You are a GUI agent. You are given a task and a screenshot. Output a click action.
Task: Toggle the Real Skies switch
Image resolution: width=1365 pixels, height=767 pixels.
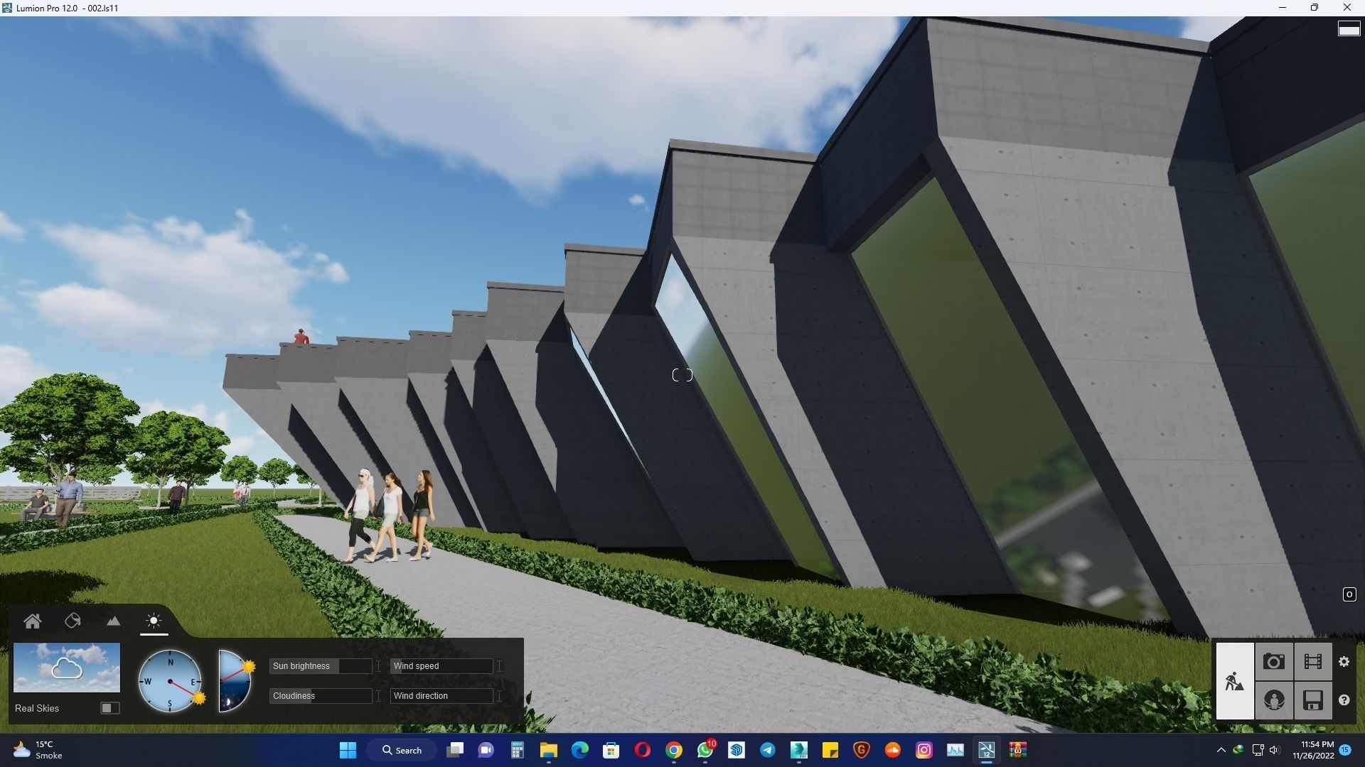pos(109,708)
